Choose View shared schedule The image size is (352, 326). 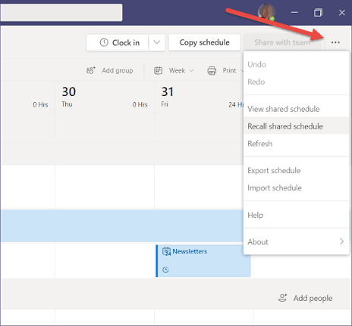point(296,109)
